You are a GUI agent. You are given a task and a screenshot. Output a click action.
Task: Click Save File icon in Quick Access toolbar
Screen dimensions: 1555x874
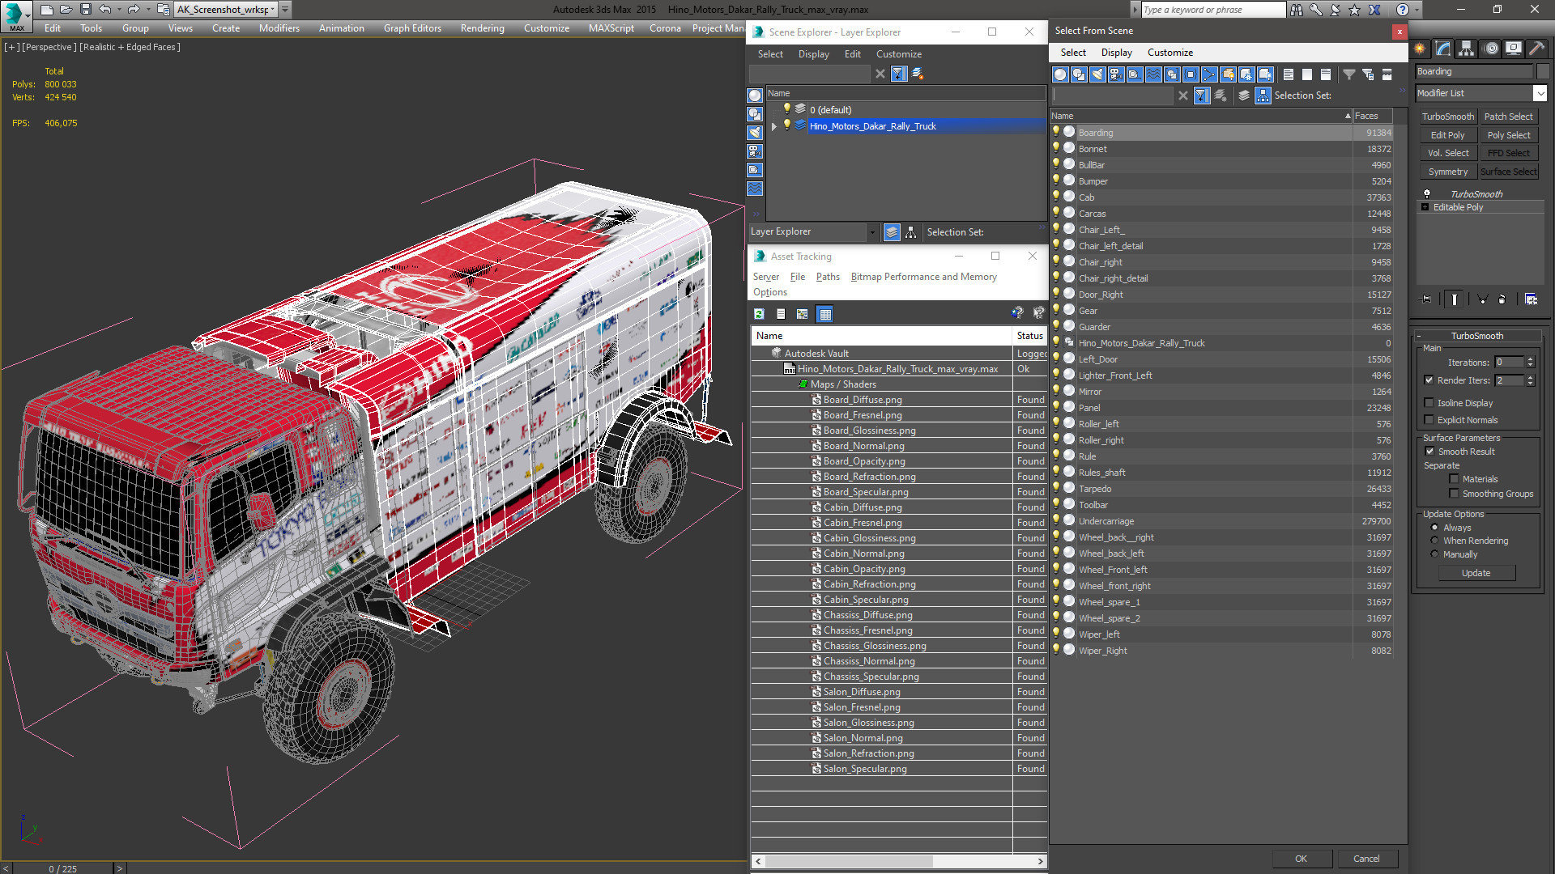point(85,10)
